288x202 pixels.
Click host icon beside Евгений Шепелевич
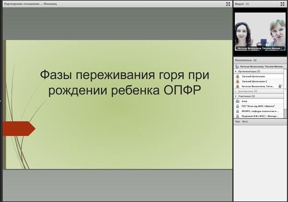[238, 76]
